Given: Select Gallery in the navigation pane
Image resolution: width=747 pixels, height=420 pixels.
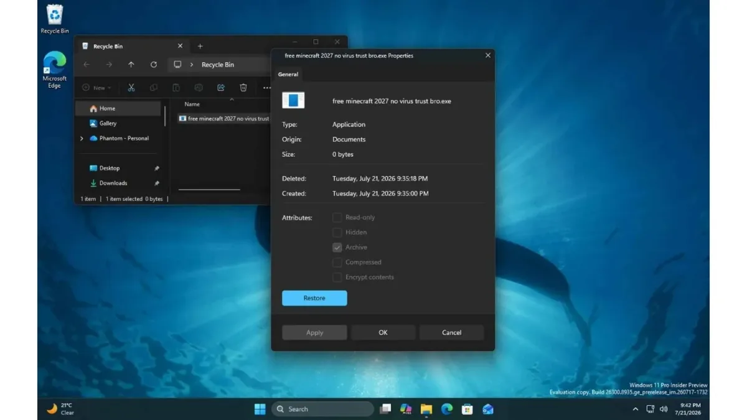Looking at the screenshot, I should [118, 123].
